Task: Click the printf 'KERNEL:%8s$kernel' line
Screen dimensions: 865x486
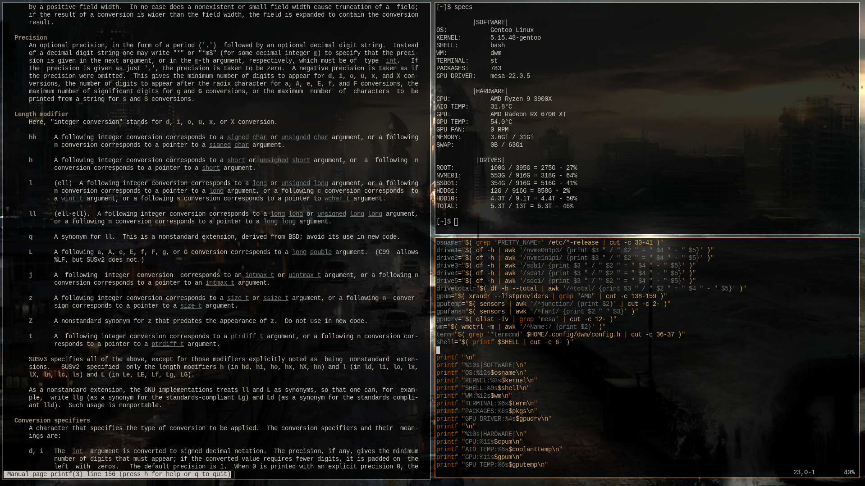Action: tap(487, 381)
